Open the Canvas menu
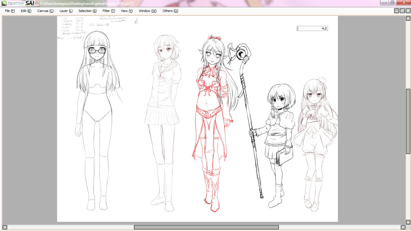 pyautogui.click(x=45, y=11)
